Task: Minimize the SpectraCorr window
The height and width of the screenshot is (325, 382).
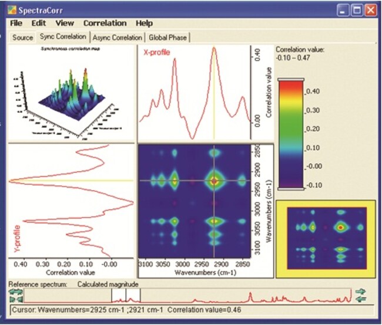Action: pos(343,10)
